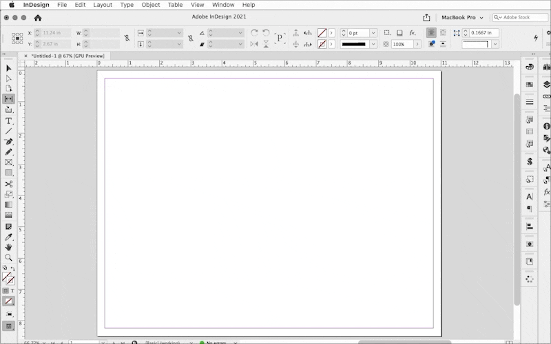
Task: Select the Direct Selection tool
Action: point(8,78)
